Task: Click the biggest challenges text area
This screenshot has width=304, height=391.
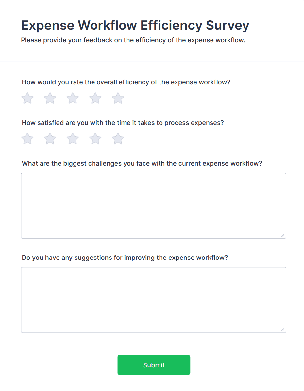Action: point(153,205)
